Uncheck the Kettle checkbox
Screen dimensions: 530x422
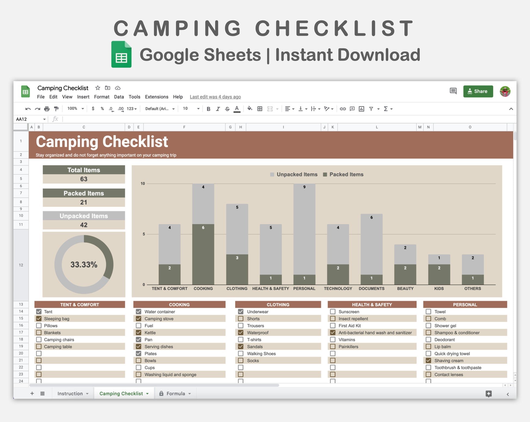coord(139,332)
